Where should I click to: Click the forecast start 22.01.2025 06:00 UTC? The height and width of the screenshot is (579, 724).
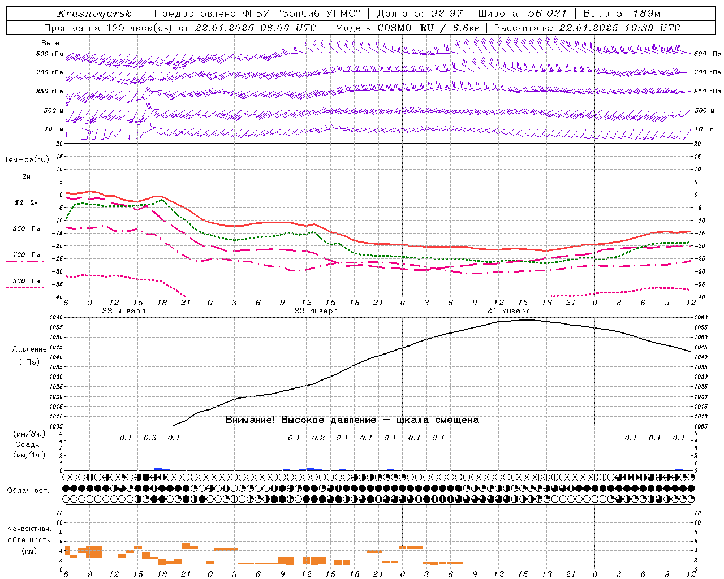click(x=255, y=28)
